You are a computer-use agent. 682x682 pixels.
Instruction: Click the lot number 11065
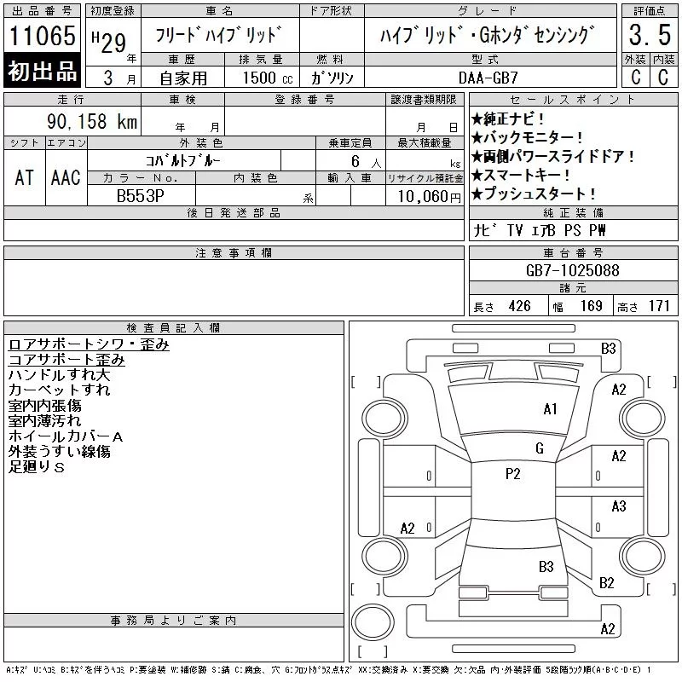[x=42, y=36]
